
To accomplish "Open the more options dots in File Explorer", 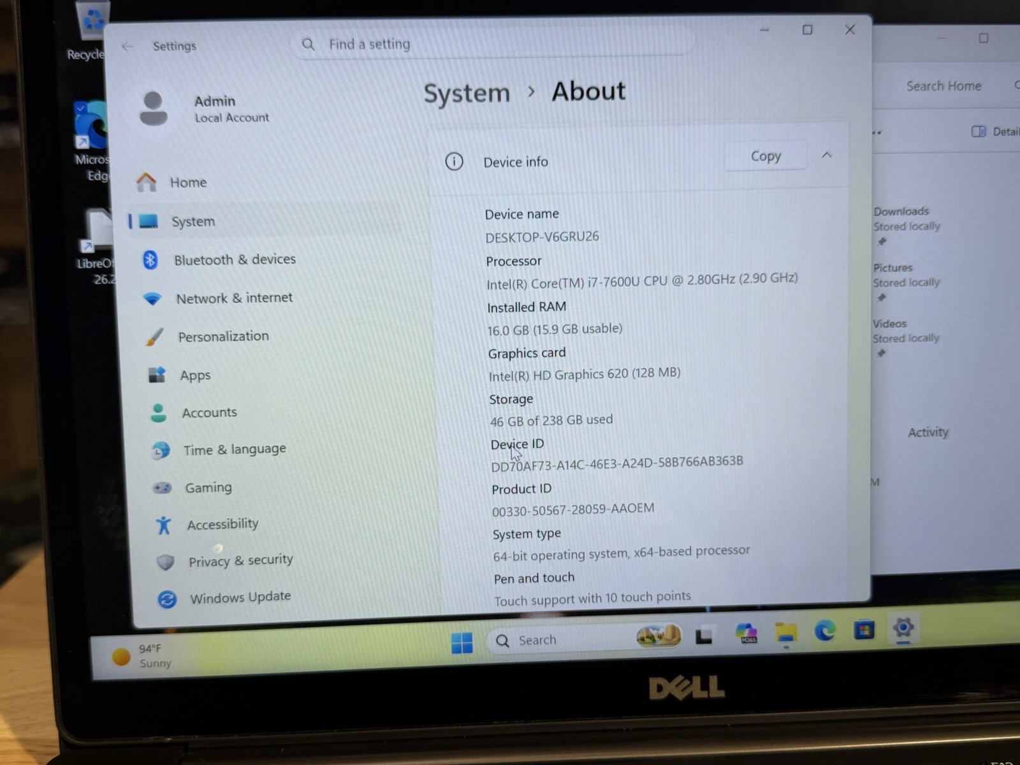I will coord(877,133).
